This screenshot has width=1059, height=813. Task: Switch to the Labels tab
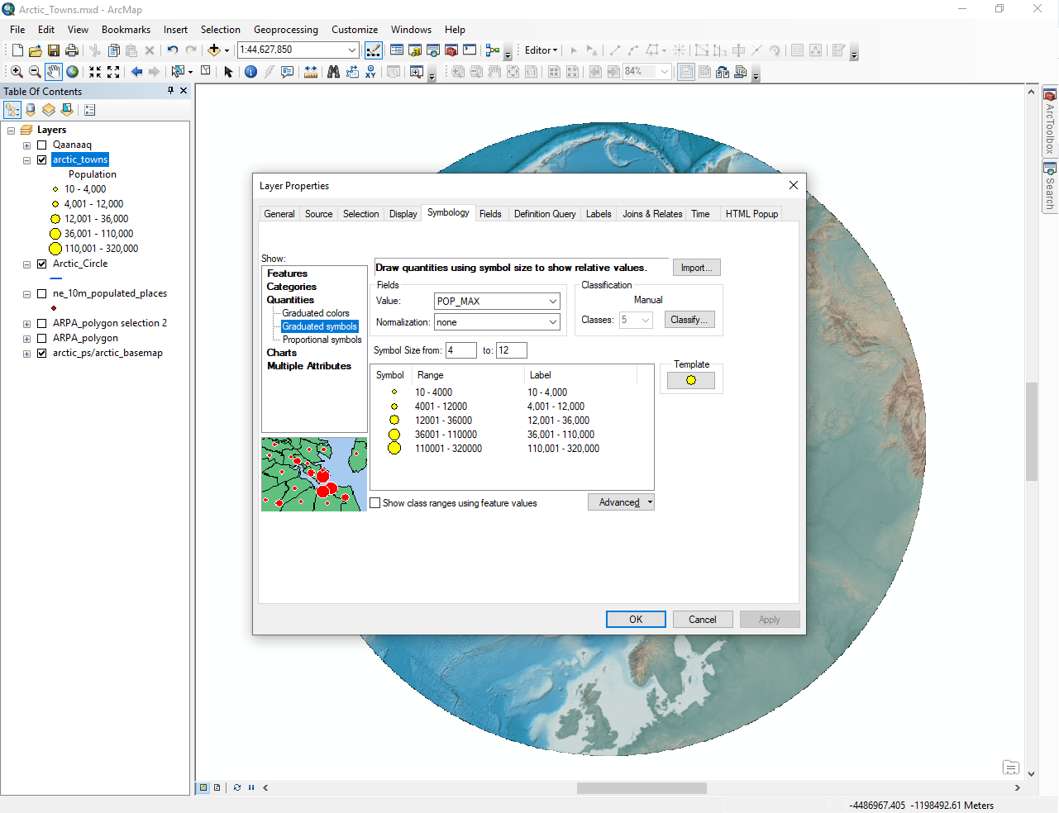click(599, 214)
